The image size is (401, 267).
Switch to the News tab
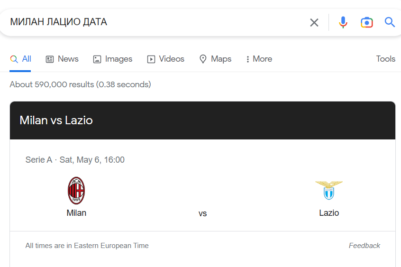pyautogui.click(x=62, y=59)
